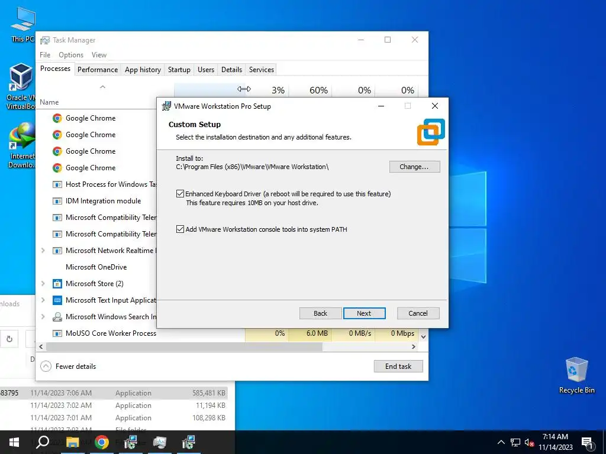Switch to the Performance tab
The width and height of the screenshot is (606, 454).
pos(98,70)
